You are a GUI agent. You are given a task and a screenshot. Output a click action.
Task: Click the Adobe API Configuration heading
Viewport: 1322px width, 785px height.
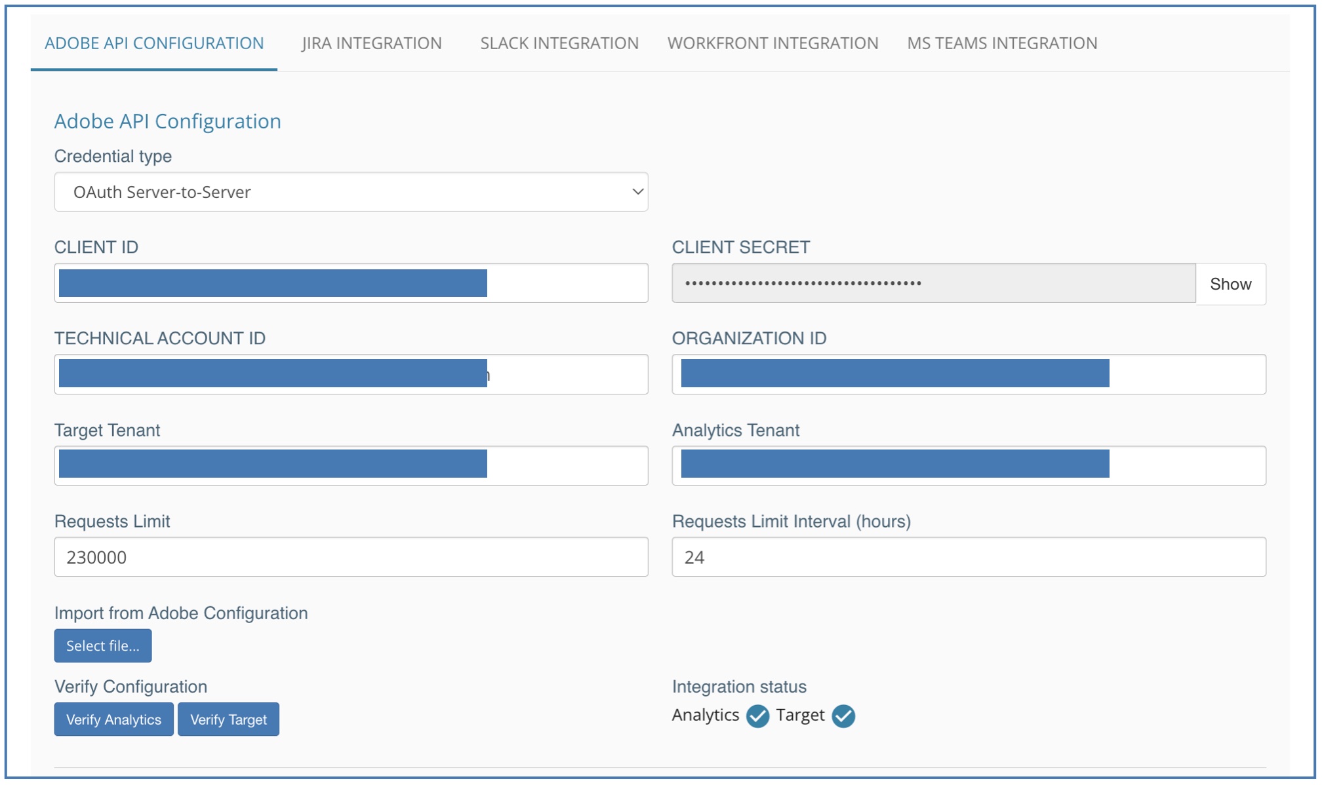167,121
